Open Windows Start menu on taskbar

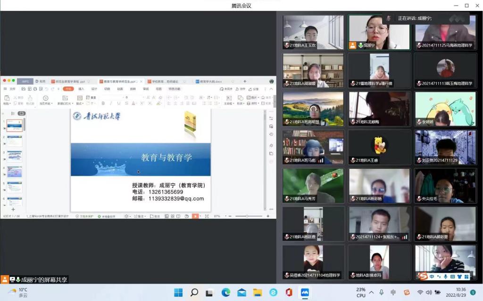[178, 293]
